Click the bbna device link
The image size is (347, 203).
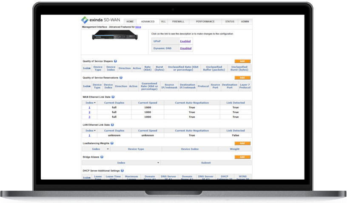138,27
